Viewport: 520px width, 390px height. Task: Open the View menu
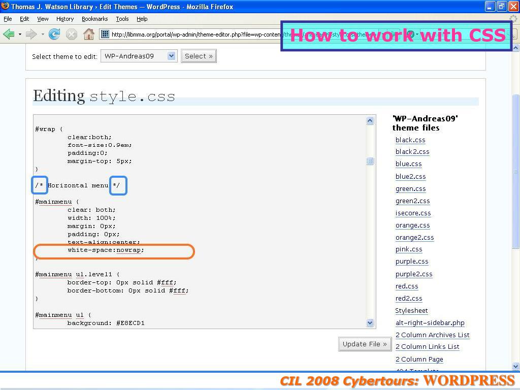pyautogui.click(x=43, y=19)
